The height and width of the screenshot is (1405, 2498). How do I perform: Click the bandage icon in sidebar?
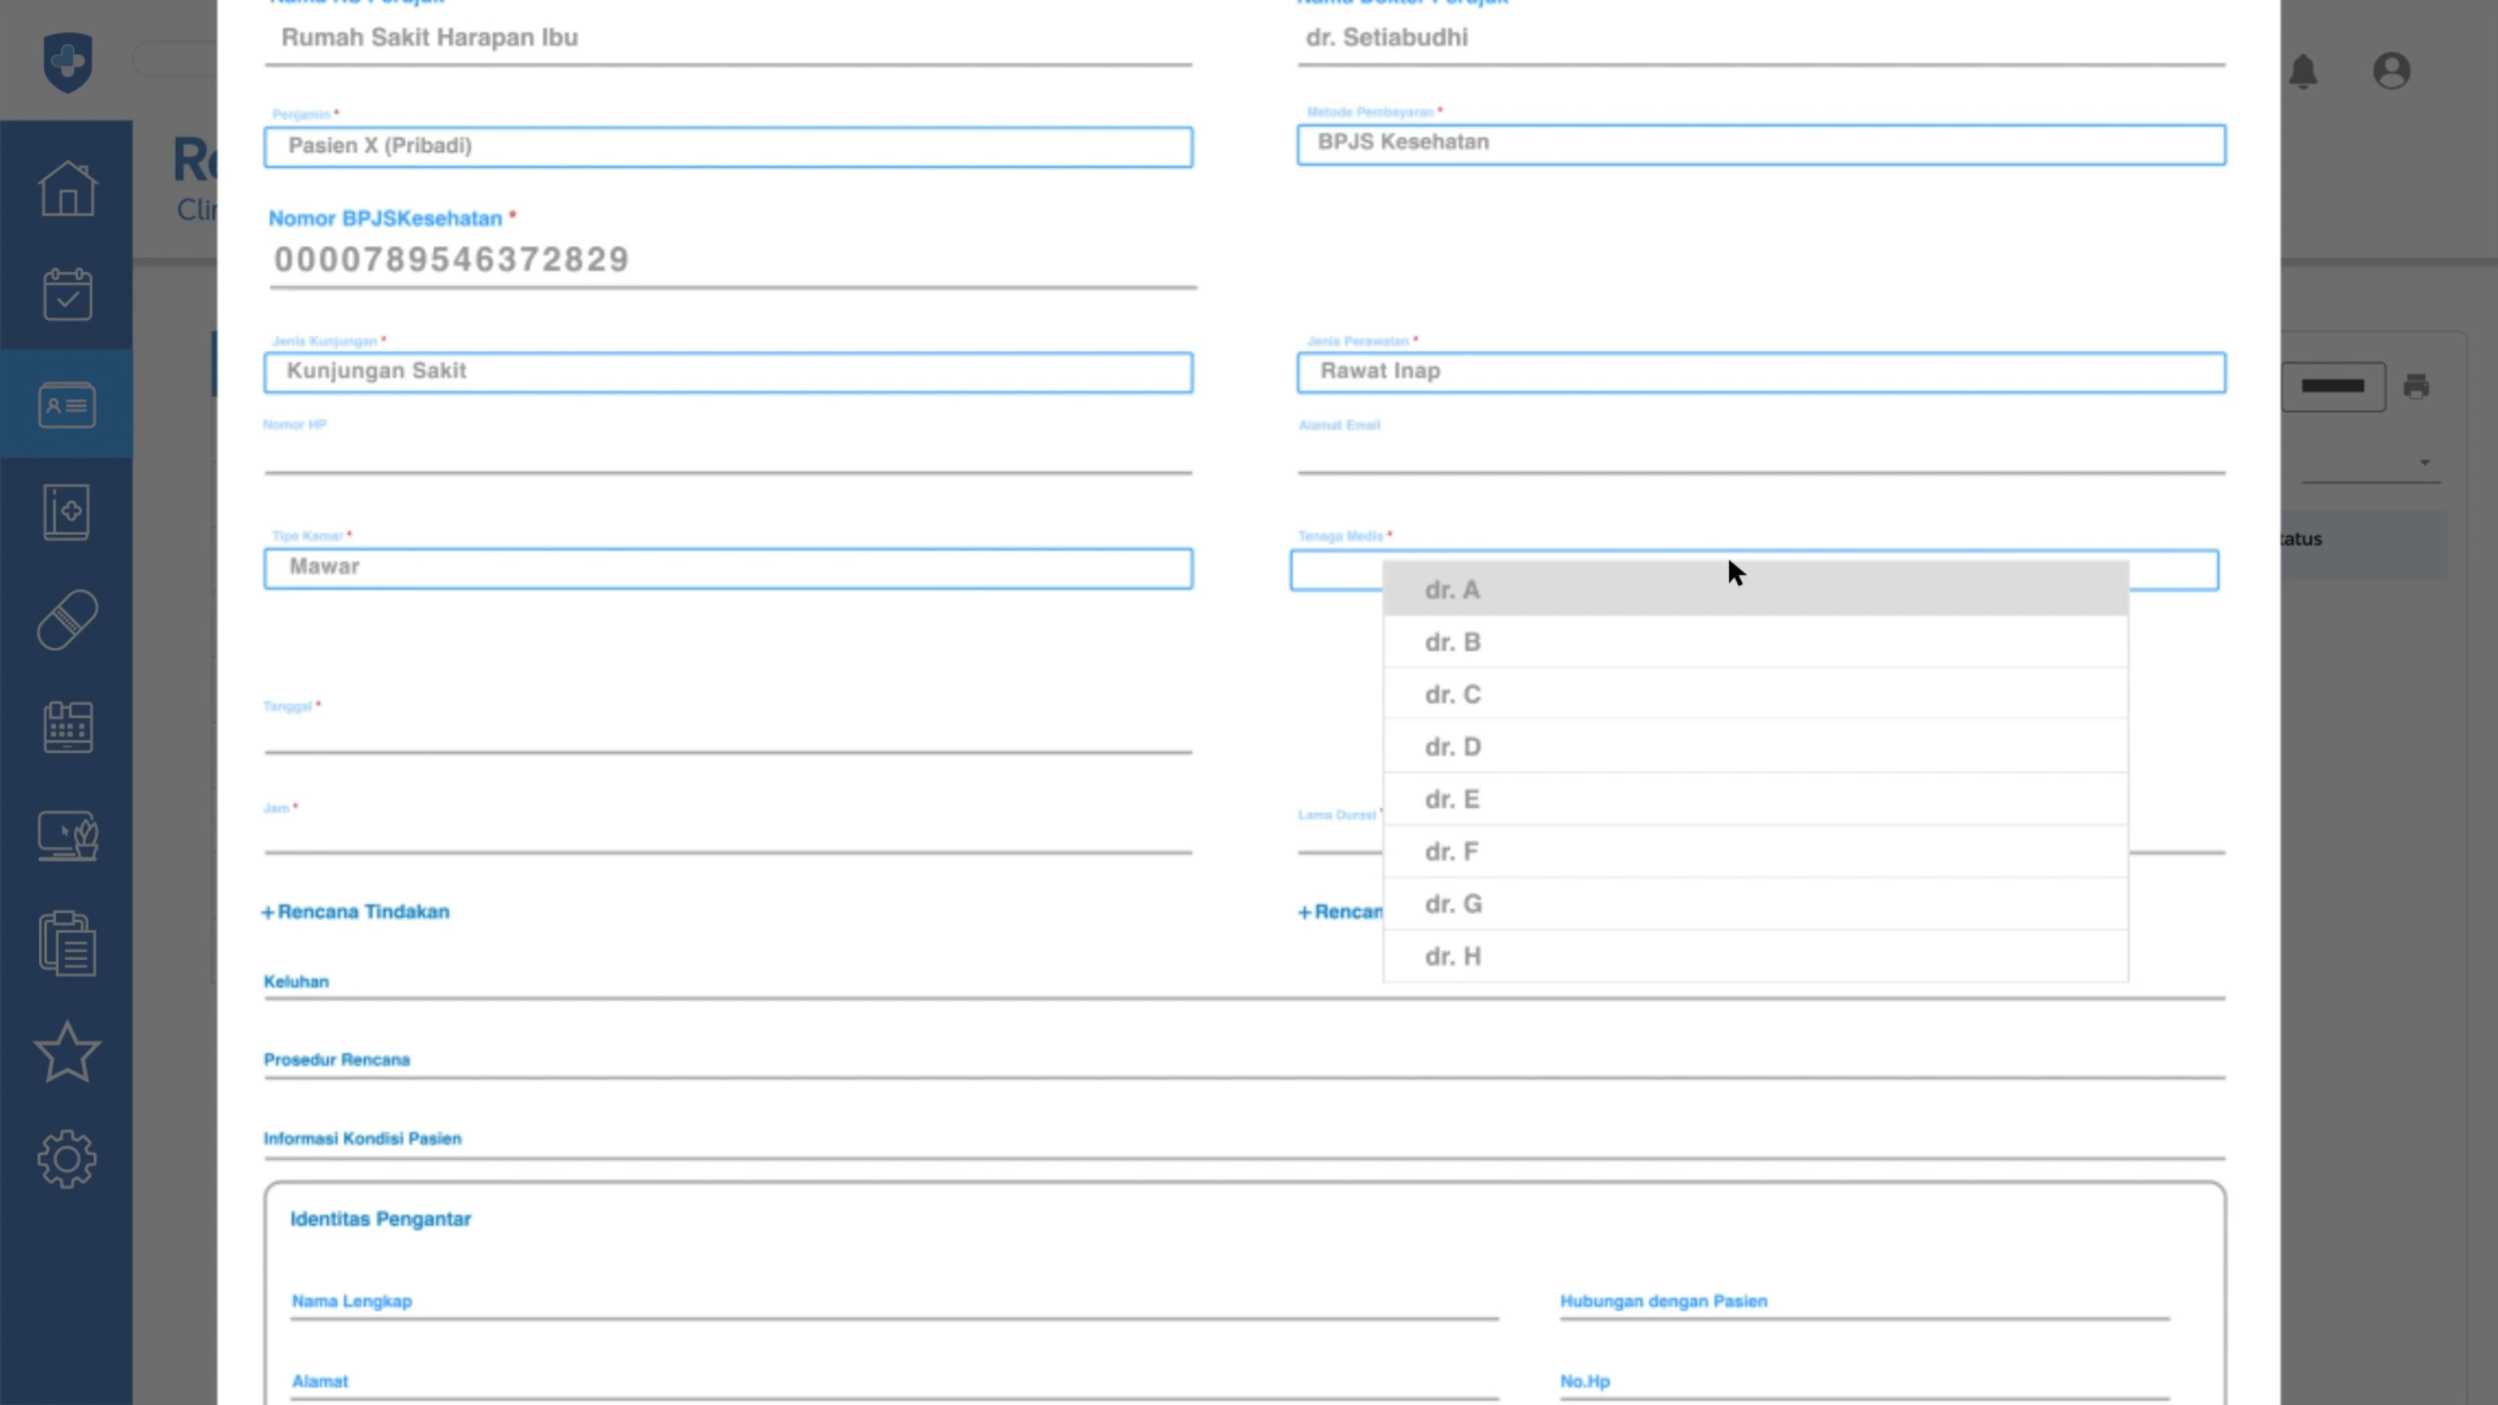[66, 620]
